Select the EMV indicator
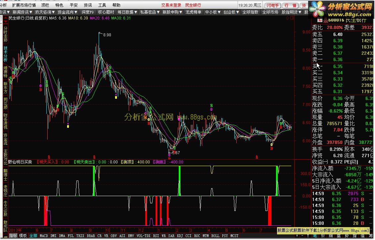Image resolution: width=375 pixels, height=240 pixels. pyautogui.click(x=131, y=236)
